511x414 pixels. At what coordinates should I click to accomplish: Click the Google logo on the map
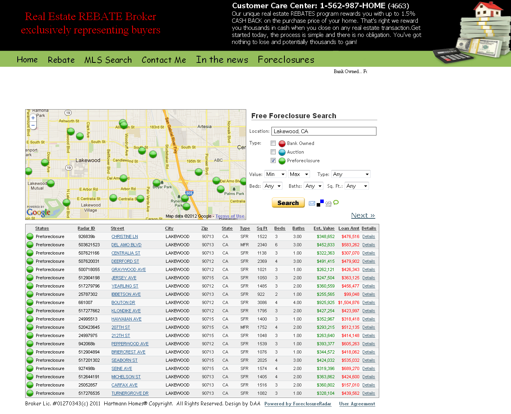pyautogui.click(x=39, y=212)
